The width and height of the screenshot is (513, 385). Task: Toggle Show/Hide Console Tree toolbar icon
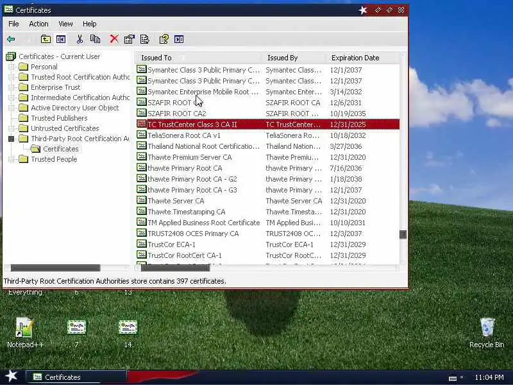click(61, 39)
